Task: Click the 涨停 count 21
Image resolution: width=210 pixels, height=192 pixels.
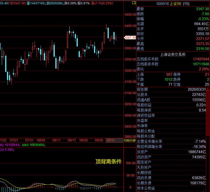Action: point(207,75)
